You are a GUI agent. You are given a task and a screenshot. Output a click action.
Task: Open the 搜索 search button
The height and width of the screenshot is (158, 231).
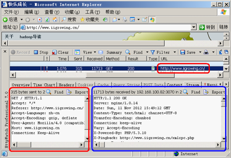point(69,19)
